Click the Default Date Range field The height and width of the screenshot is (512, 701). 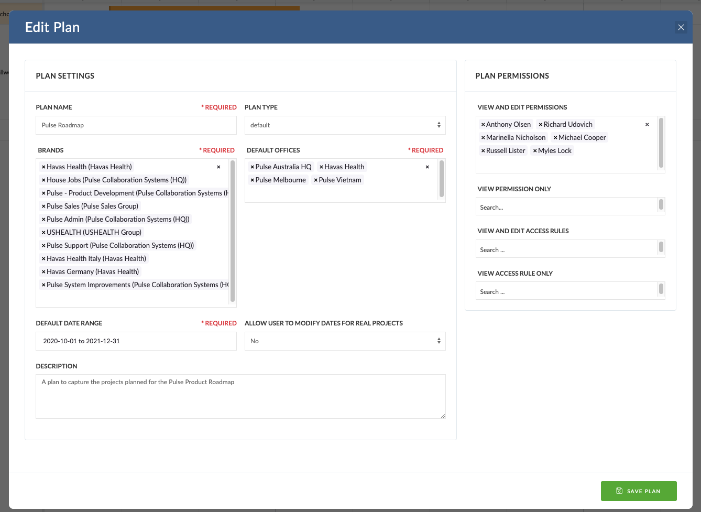(x=136, y=341)
